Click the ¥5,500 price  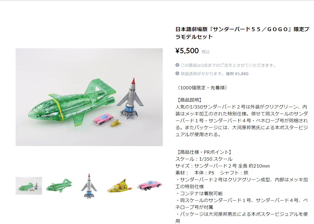pyautogui.click(x=187, y=51)
